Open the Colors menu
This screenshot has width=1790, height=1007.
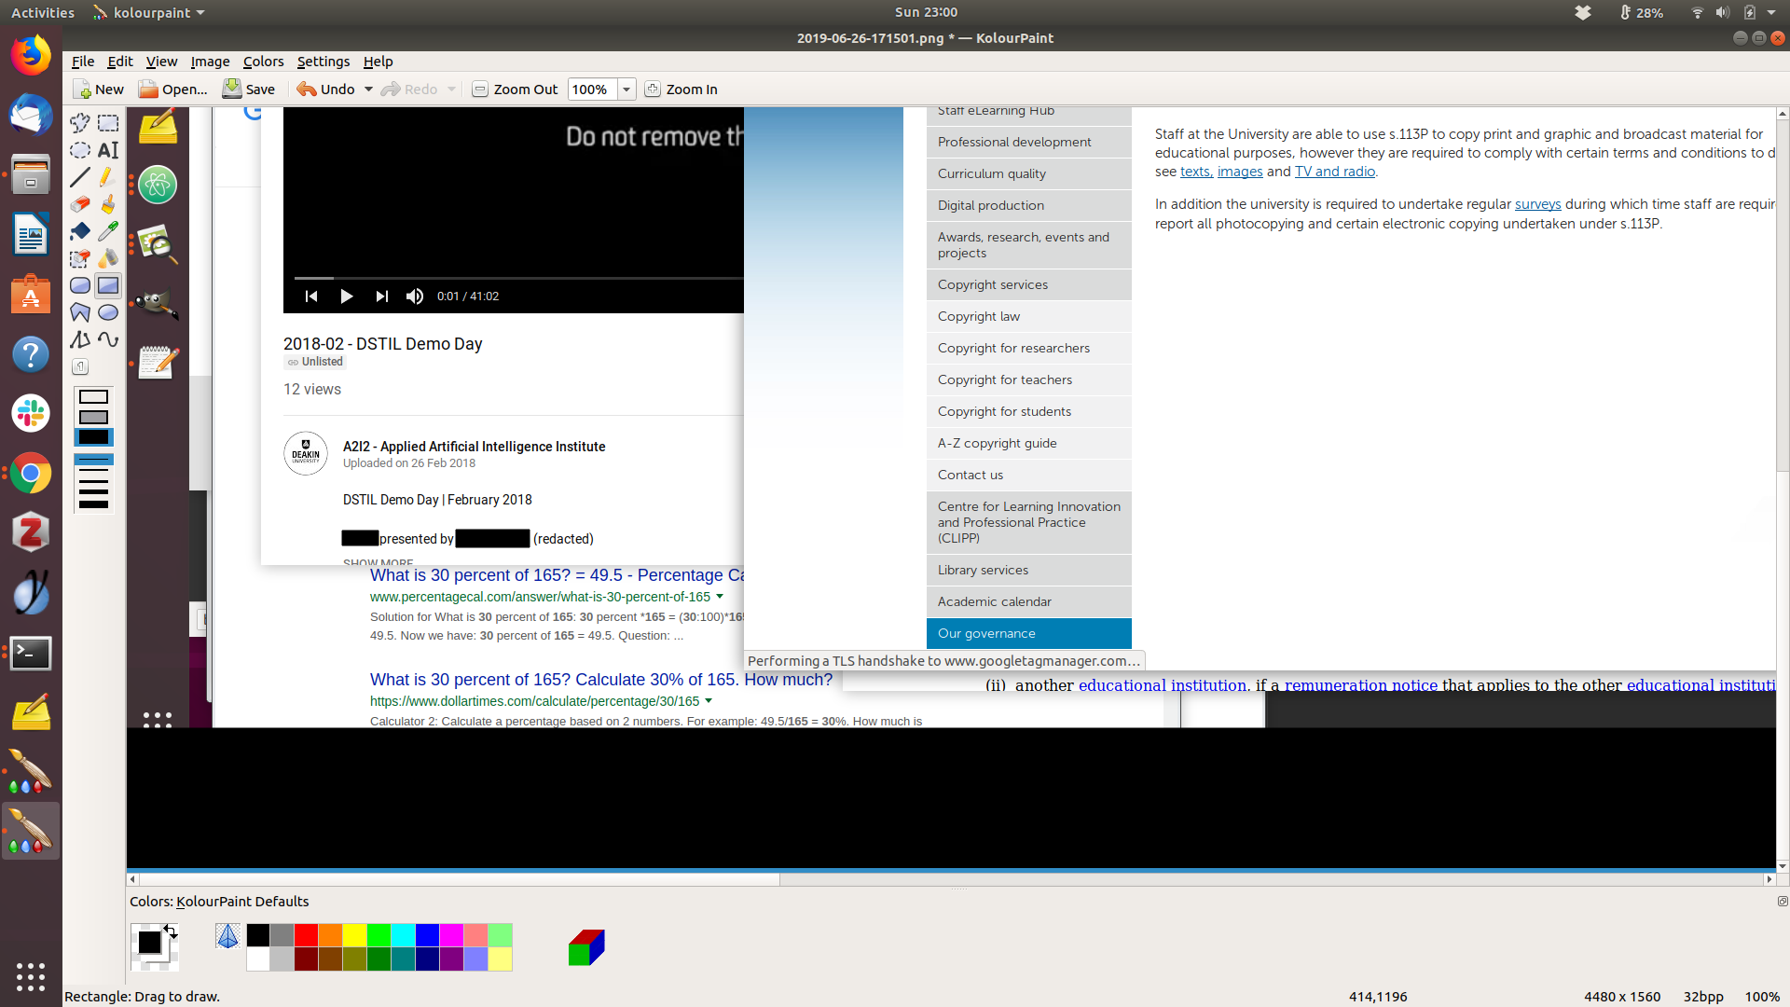263,62
